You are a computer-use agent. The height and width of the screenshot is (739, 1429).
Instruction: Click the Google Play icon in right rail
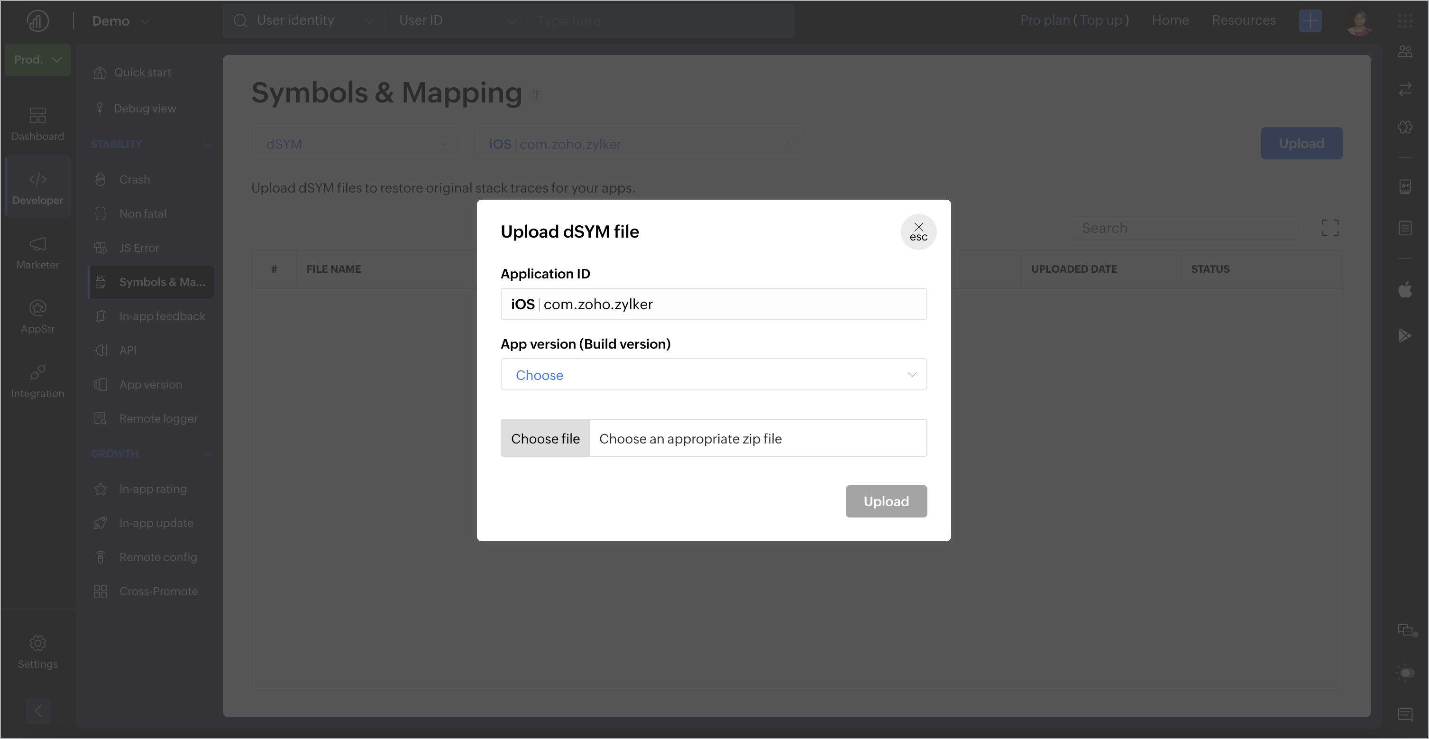pos(1405,335)
